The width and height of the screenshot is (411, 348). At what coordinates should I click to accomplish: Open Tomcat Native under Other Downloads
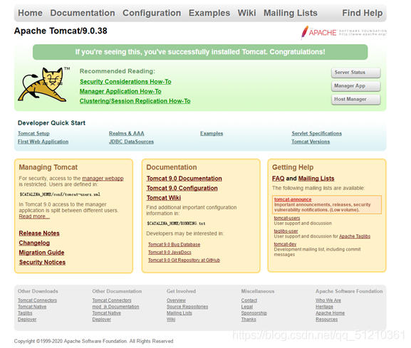pyautogui.click(x=32, y=307)
